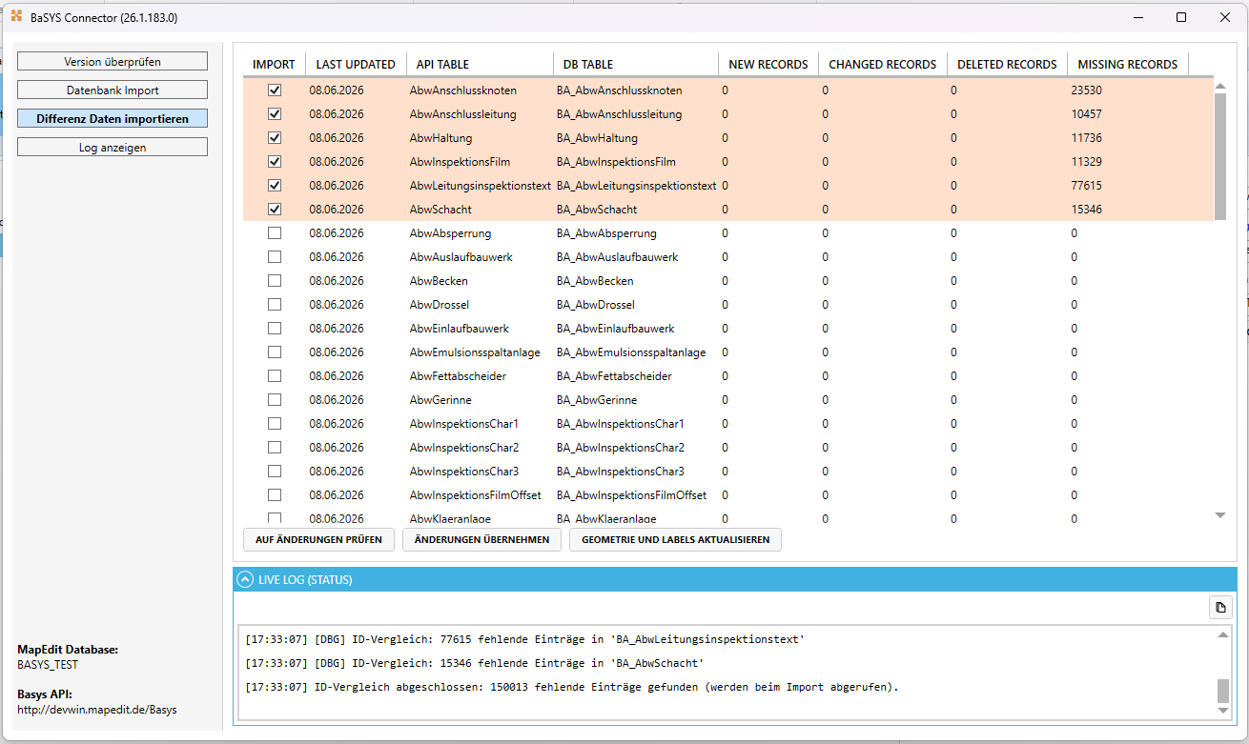The height and width of the screenshot is (744, 1249).
Task: Uncheck import for AbwAnschlussleitung
Action: pyautogui.click(x=275, y=114)
